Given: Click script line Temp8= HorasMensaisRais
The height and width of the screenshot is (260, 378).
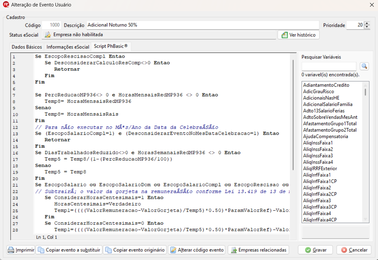Looking at the screenshot, I should 82,114.
